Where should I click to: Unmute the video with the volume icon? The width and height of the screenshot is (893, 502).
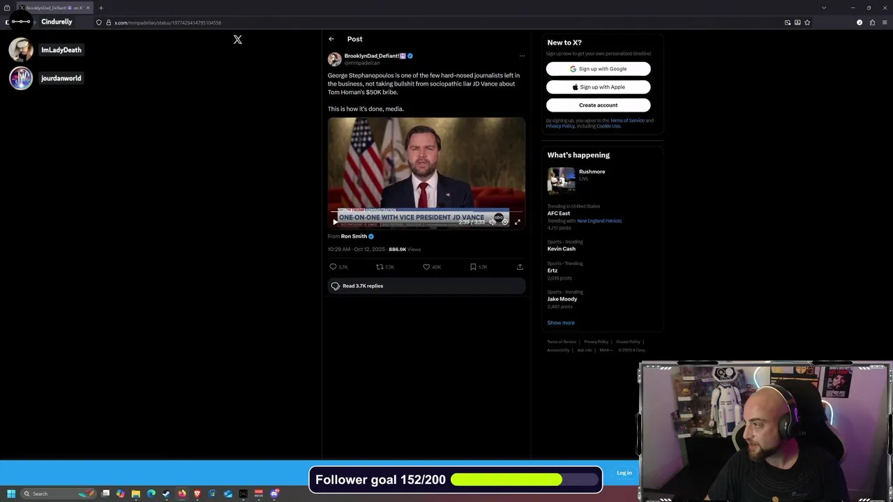pos(492,222)
